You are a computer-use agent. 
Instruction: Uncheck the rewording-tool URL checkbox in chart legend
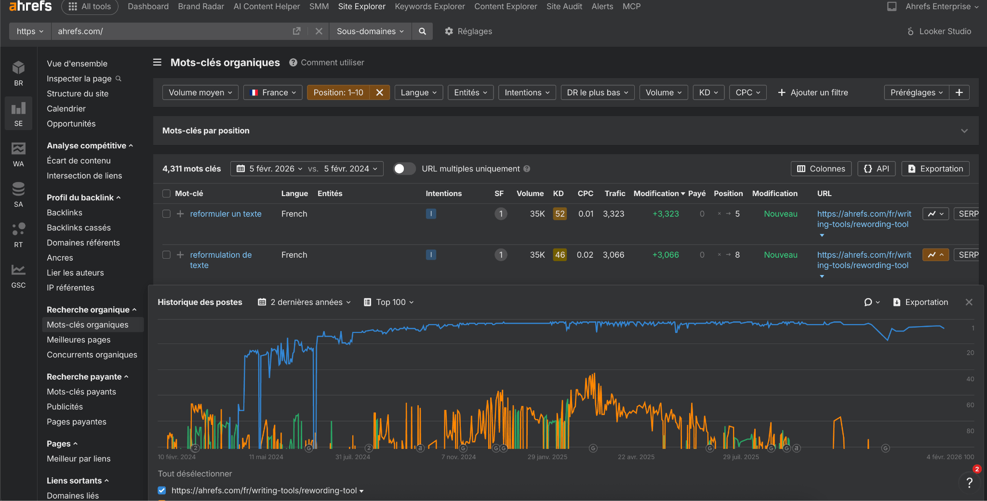pos(162,490)
